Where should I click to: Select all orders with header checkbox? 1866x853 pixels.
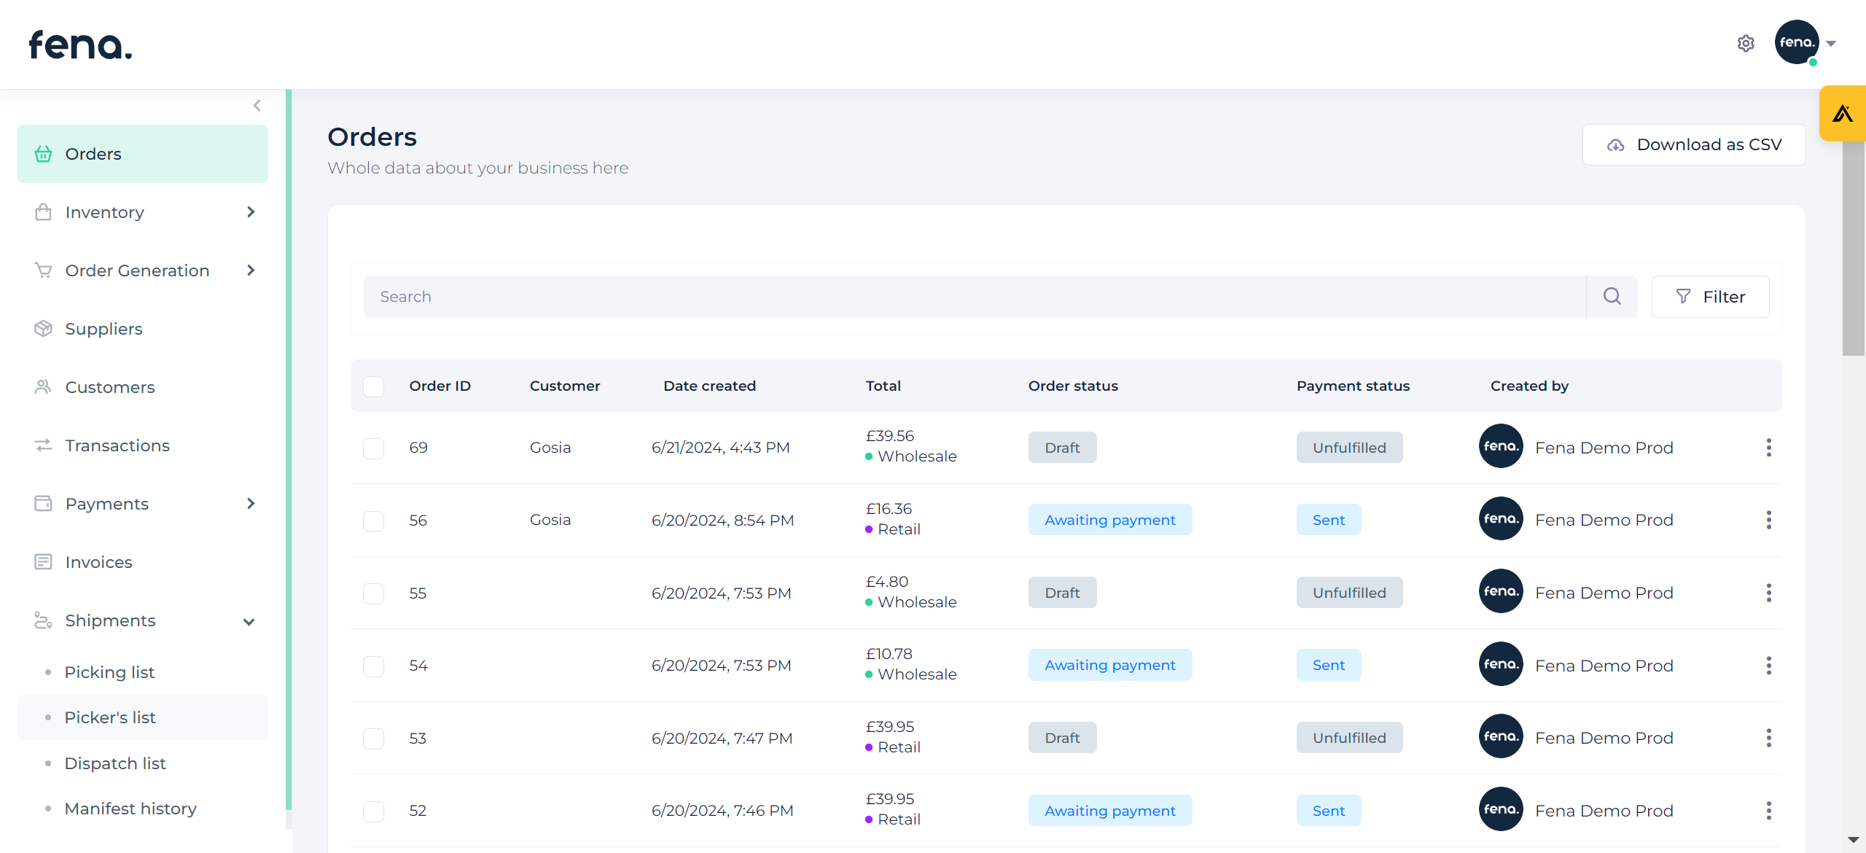(373, 386)
